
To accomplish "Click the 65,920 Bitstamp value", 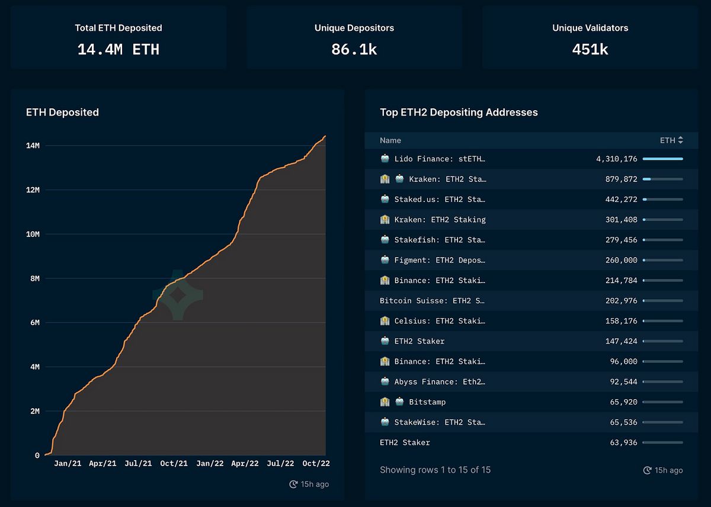I will pos(623,402).
